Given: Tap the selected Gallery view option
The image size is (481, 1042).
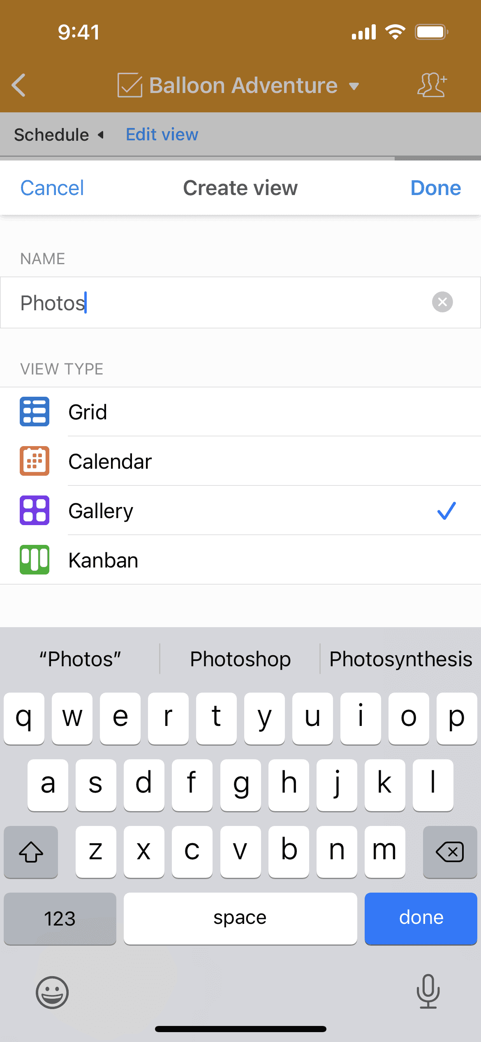Looking at the screenshot, I should pyautogui.click(x=101, y=511).
